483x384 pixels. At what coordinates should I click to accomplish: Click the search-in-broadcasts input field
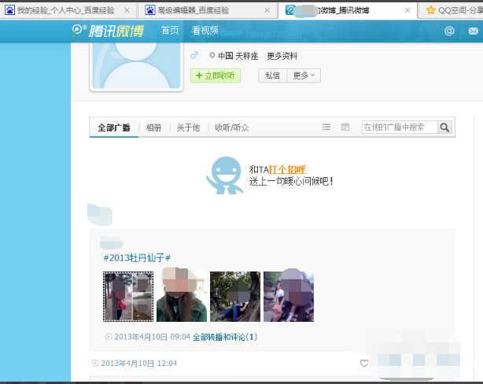point(399,127)
